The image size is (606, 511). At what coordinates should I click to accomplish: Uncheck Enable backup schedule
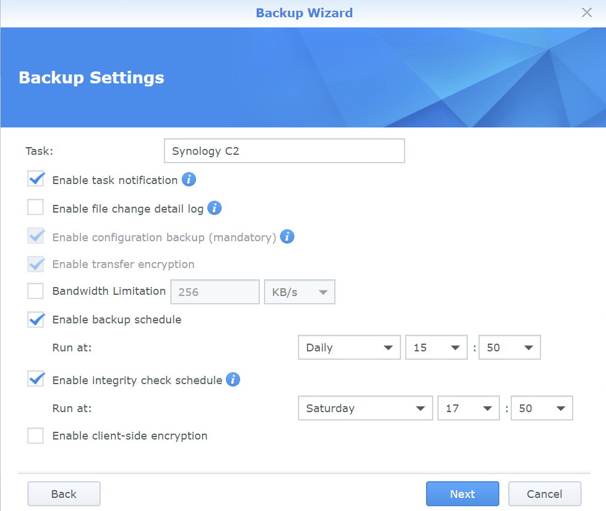(36, 319)
